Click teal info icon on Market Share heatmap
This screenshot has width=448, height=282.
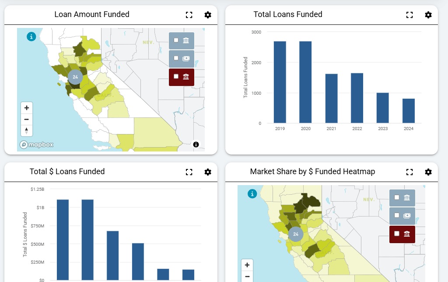point(252,194)
